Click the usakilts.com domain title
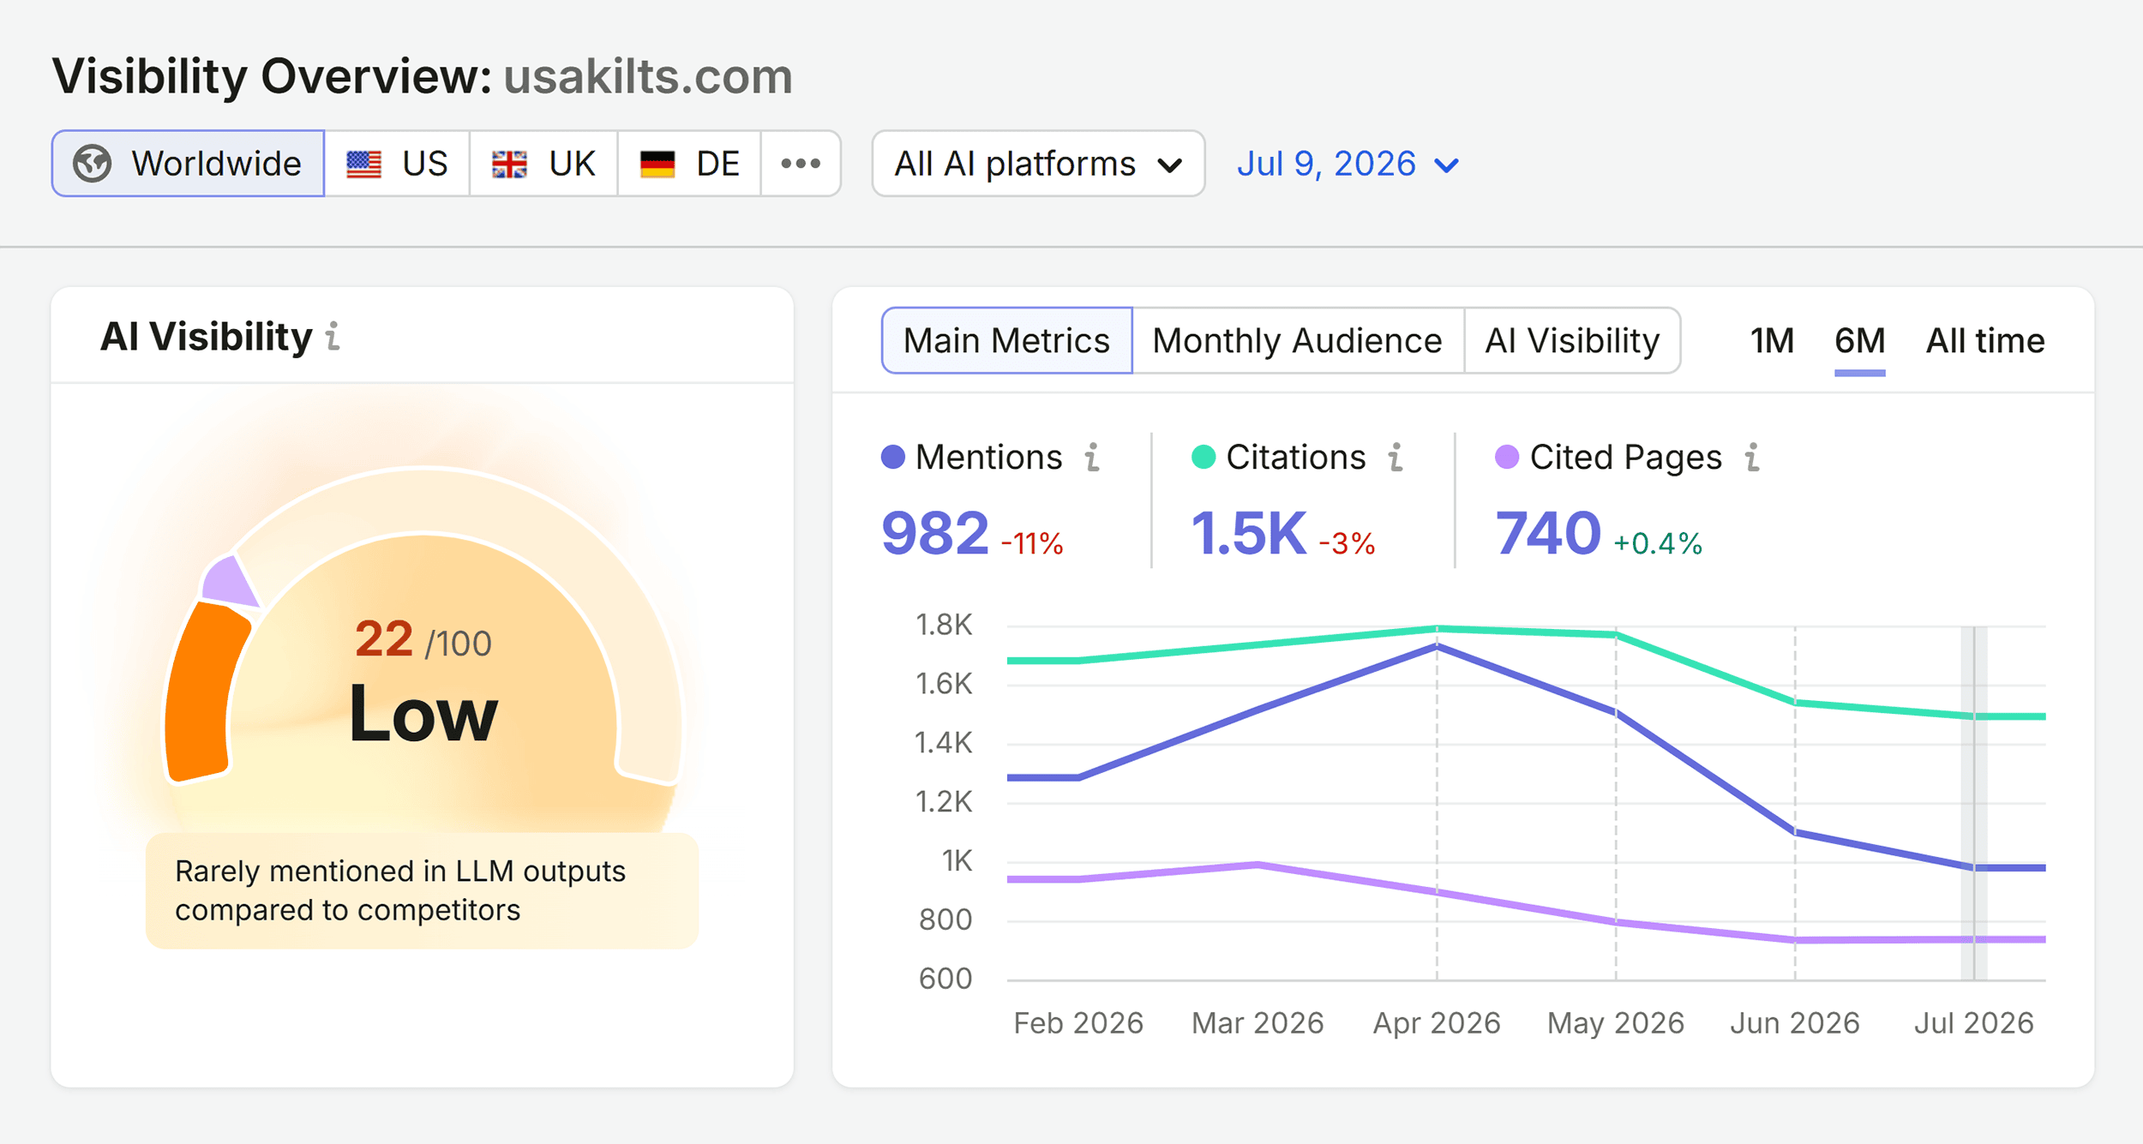The width and height of the screenshot is (2143, 1144). click(648, 76)
